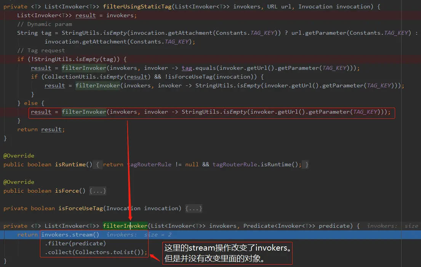This screenshot has width=421, height=267.
Task: Click the 'else' keyword
Action: click(31, 103)
